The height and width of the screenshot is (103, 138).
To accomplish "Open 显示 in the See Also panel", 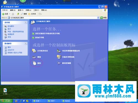I will tap(8, 29).
